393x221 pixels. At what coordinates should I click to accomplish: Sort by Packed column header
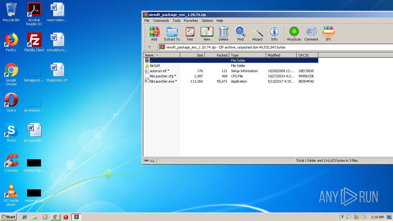click(x=217, y=55)
